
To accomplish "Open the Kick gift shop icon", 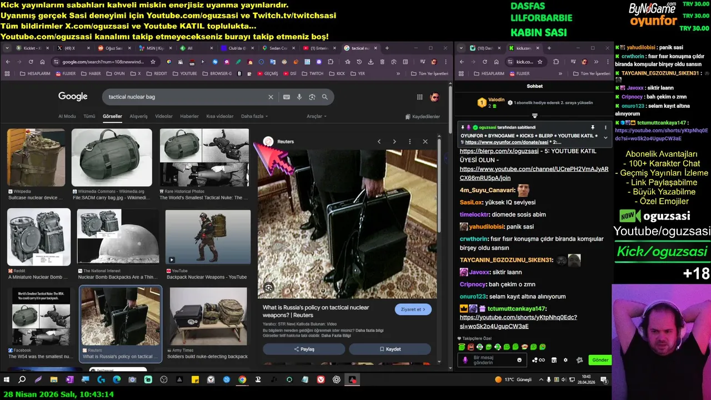I will pos(554,360).
